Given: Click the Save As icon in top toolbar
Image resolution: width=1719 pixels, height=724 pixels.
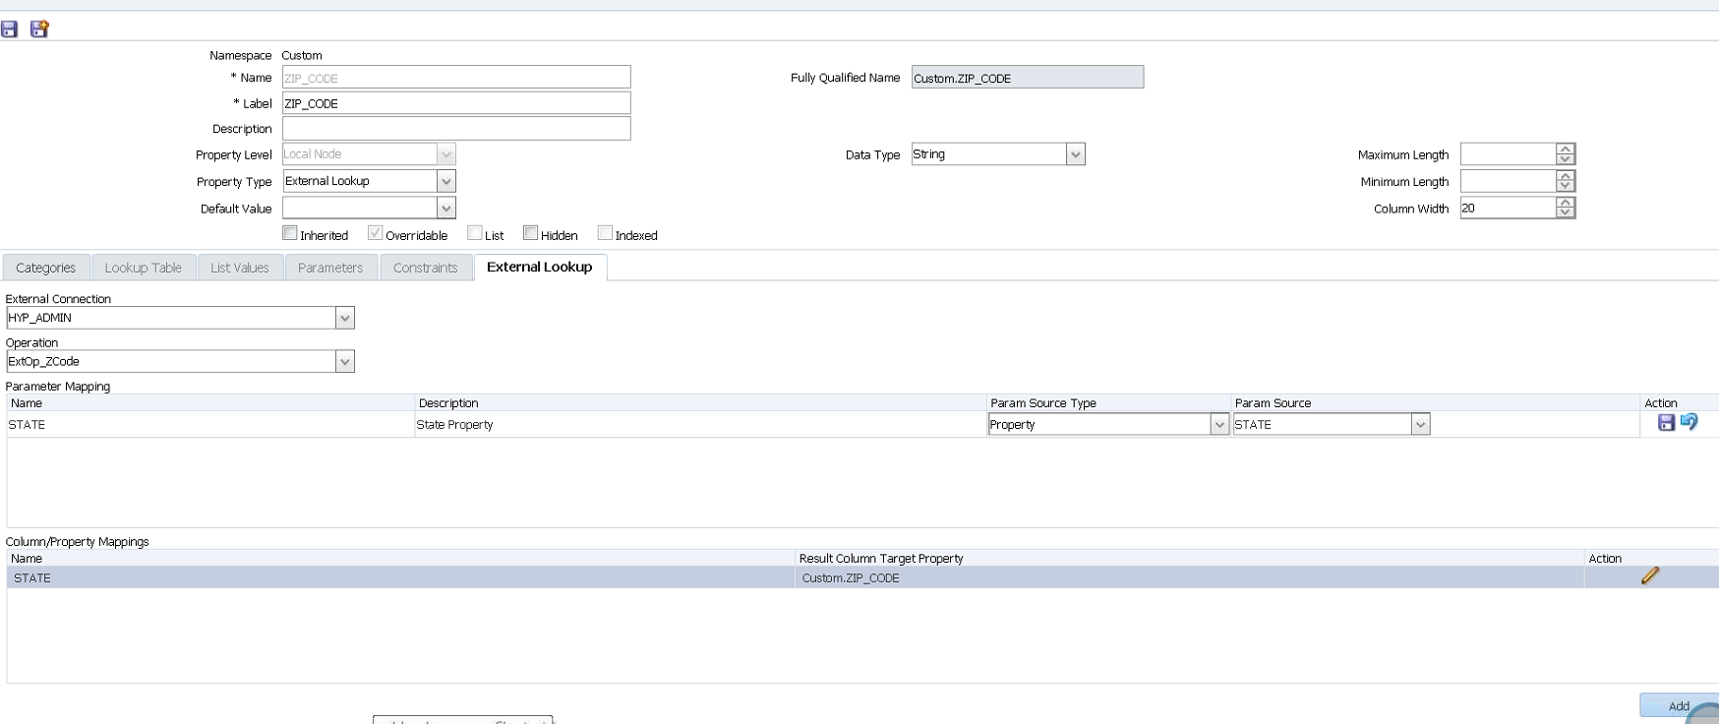Looking at the screenshot, I should pyautogui.click(x=39, y=30).
